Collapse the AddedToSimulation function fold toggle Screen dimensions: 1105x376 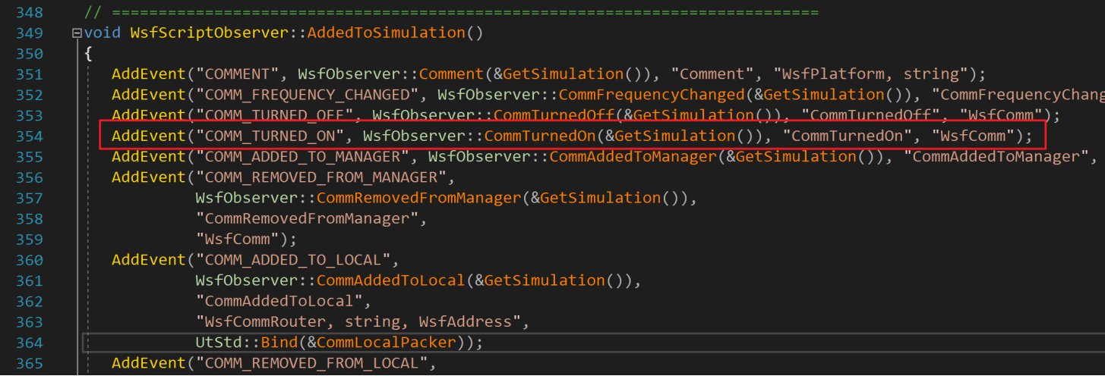pyautogui.click(x=76, y=33)
